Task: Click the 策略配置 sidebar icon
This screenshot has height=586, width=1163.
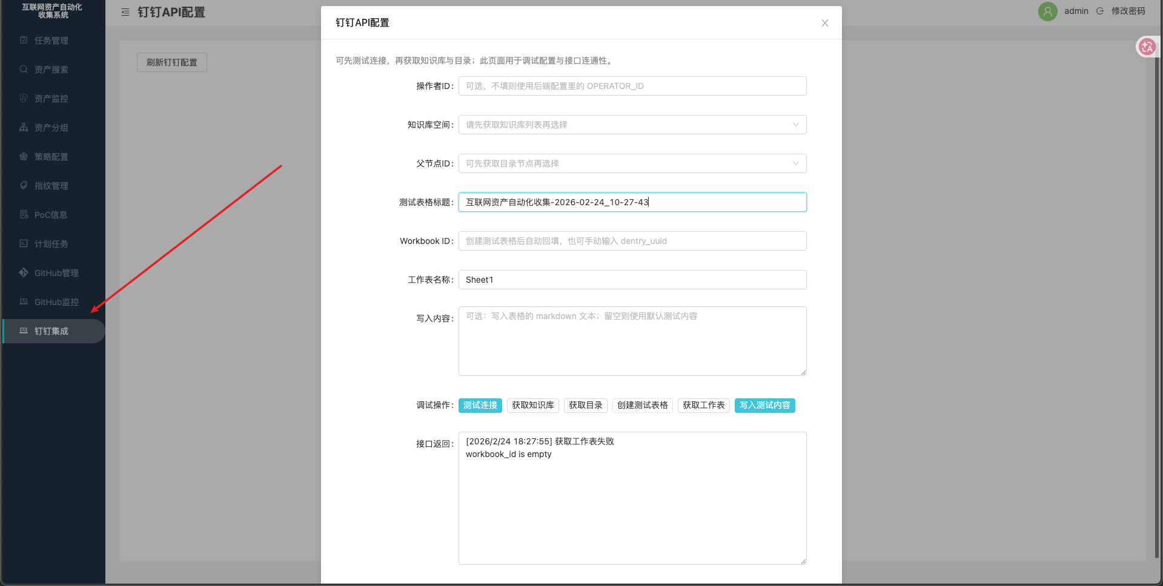Action: (x=24, y=156)
